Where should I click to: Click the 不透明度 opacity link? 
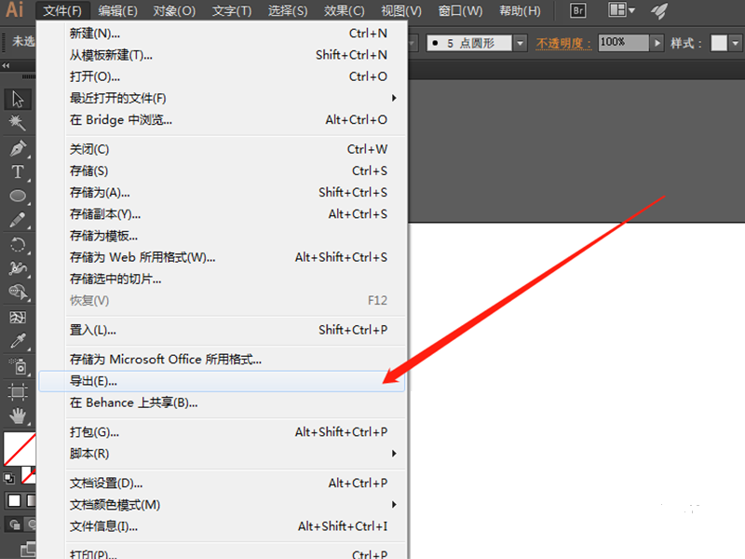[563, 43]
